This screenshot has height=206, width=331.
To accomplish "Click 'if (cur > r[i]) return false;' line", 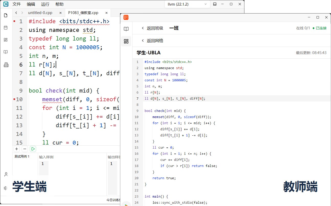I will (189, 166).
